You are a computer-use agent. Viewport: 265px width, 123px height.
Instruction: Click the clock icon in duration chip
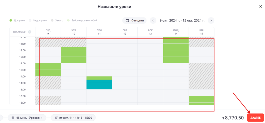[13, 118]
